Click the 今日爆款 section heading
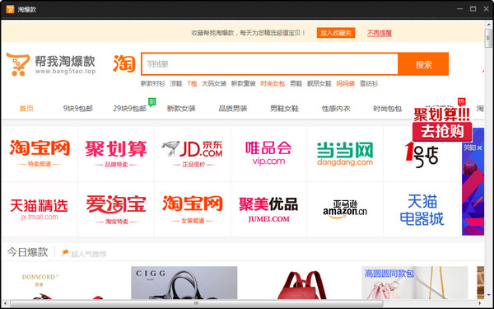 [28, 252]
